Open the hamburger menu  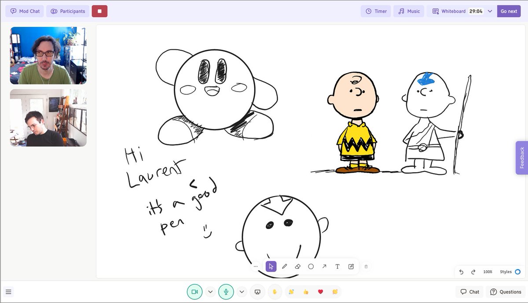pos(8,292)
